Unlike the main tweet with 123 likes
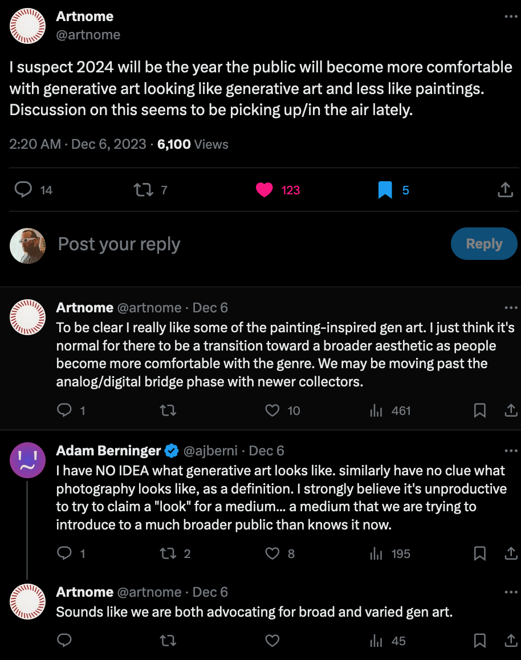521x660 pixels. point(264,190)
